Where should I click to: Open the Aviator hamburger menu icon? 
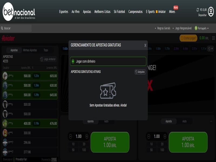click(x=213, y=38)
